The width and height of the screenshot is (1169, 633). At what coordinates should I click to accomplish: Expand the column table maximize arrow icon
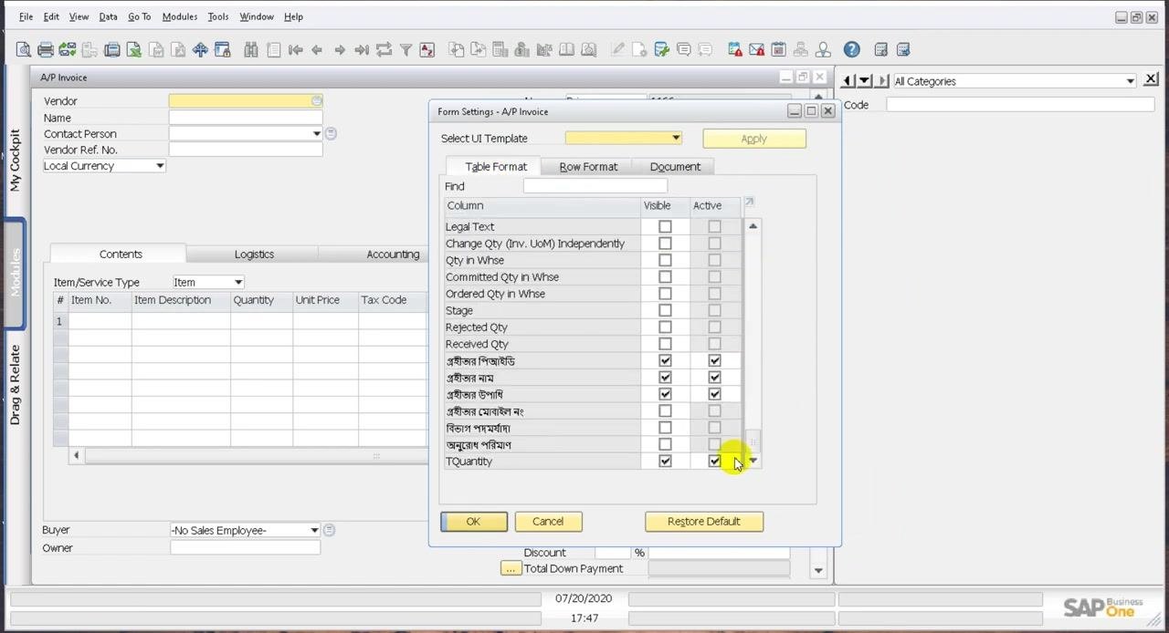point(749,202)
